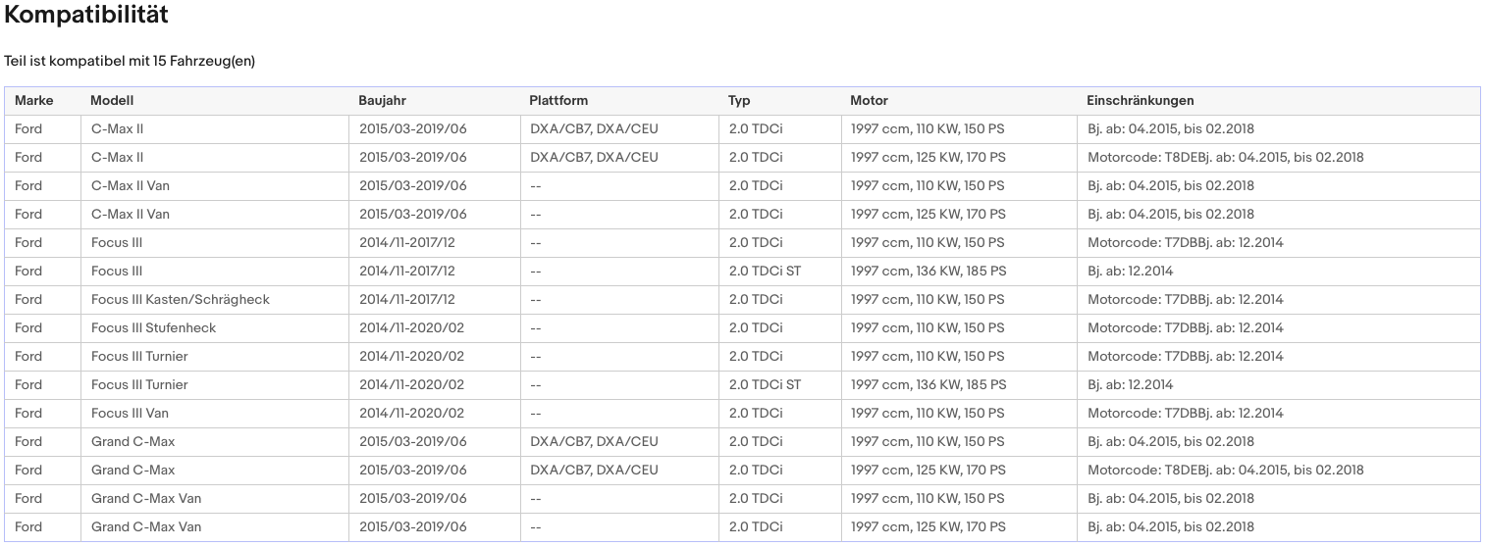Click the Baujahr cell in the Focus III Kasten/Schrägheck row

[406, 300]
